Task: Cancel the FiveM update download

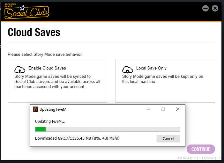Action: tap(168, 139)
